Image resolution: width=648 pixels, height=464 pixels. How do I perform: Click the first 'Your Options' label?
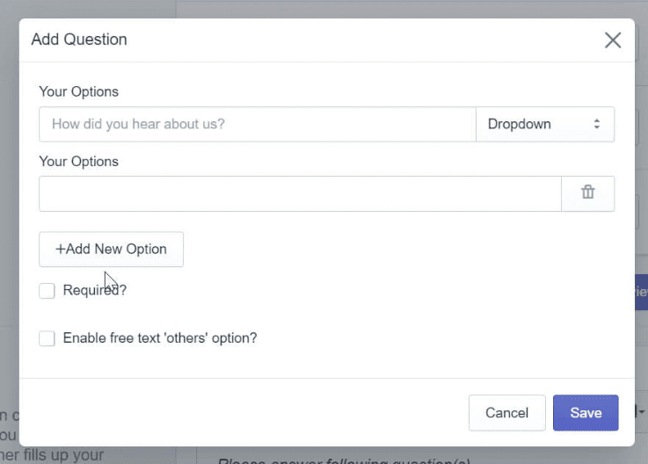point(78,91)
